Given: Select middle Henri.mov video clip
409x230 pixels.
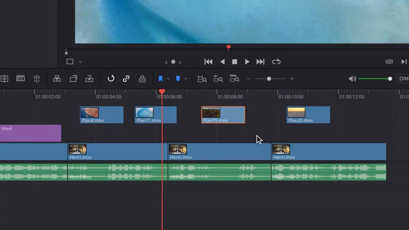Looking at the screenshot, I should tap(219, 152).
